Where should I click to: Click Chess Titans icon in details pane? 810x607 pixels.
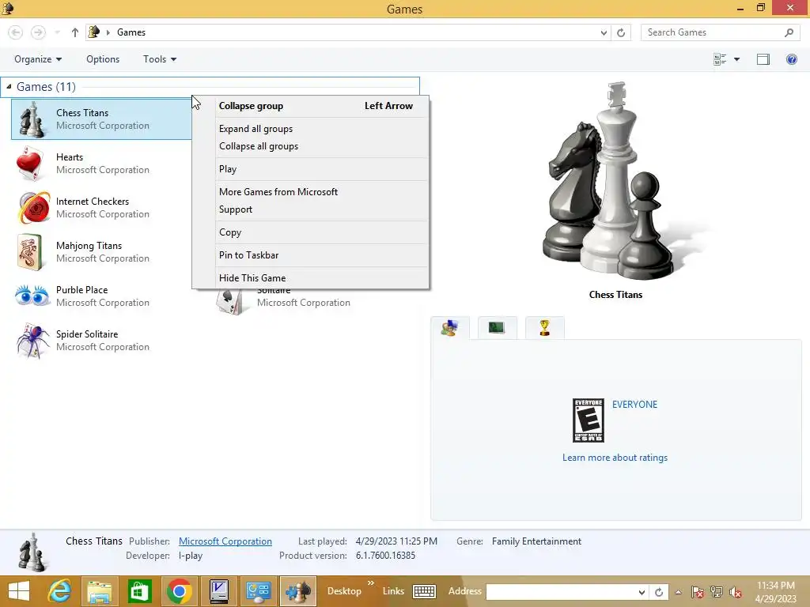point(32,552)
